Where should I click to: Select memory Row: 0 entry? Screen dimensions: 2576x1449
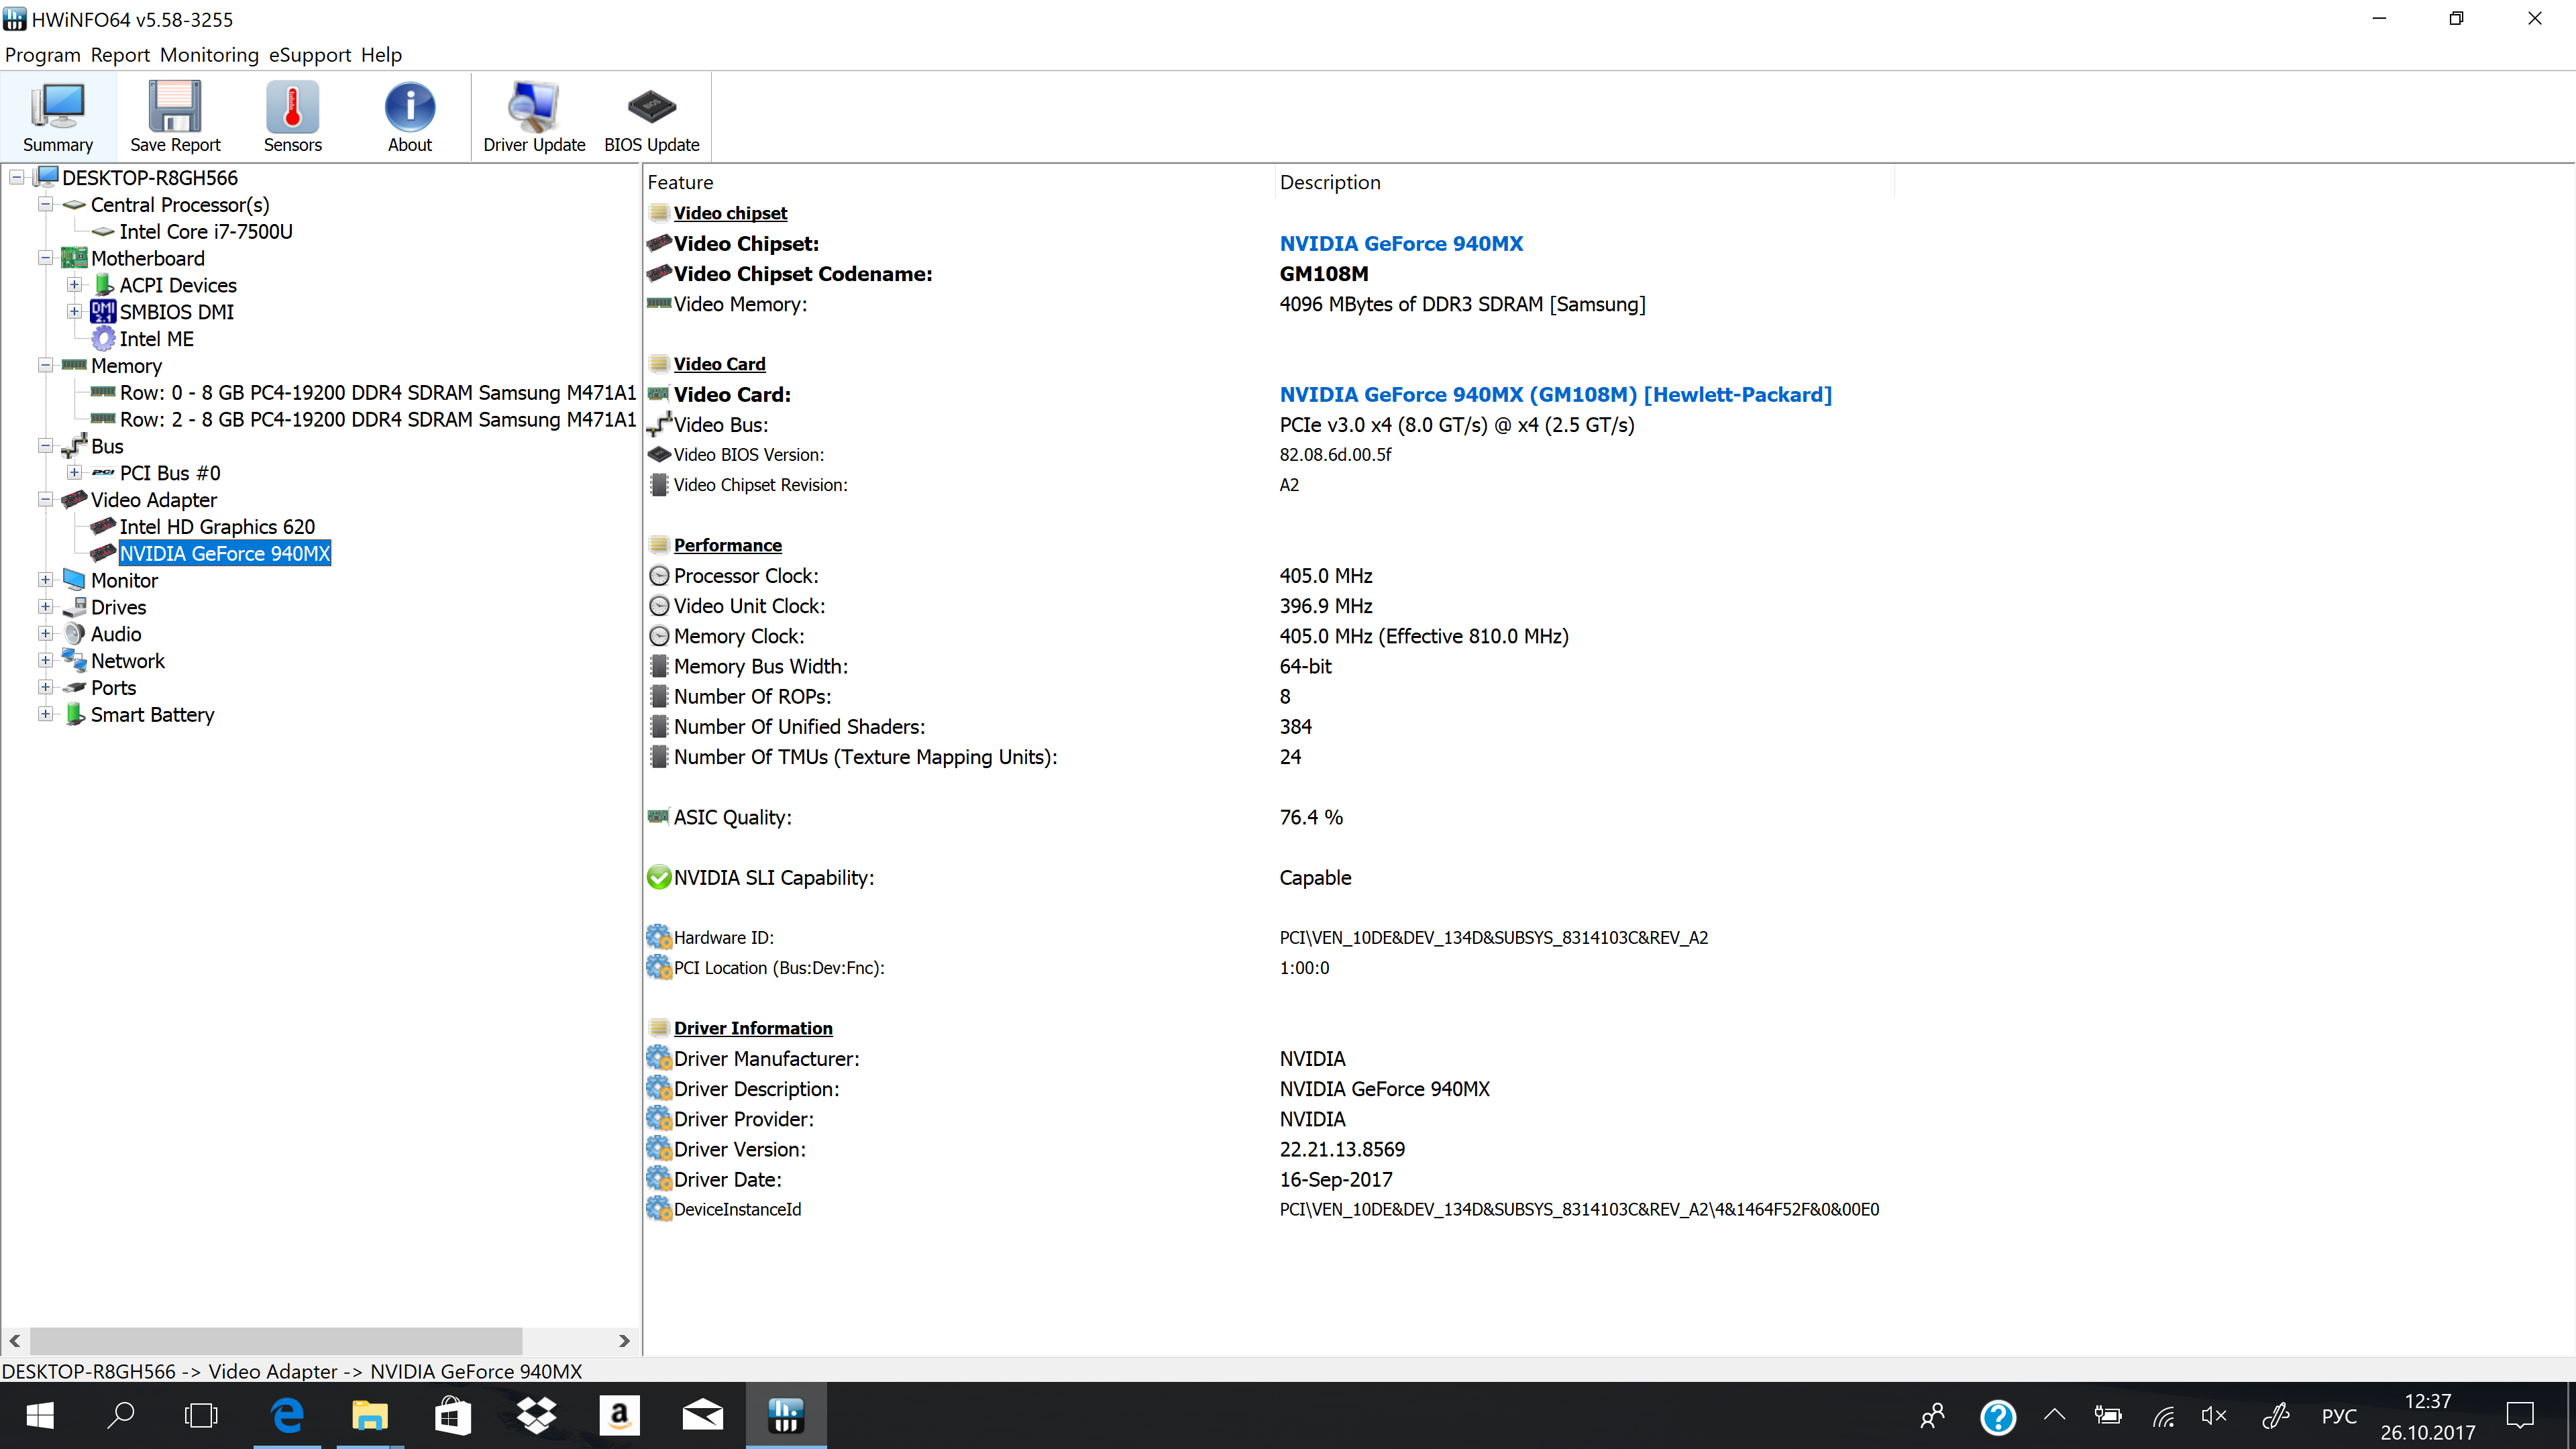pos(378,393)
